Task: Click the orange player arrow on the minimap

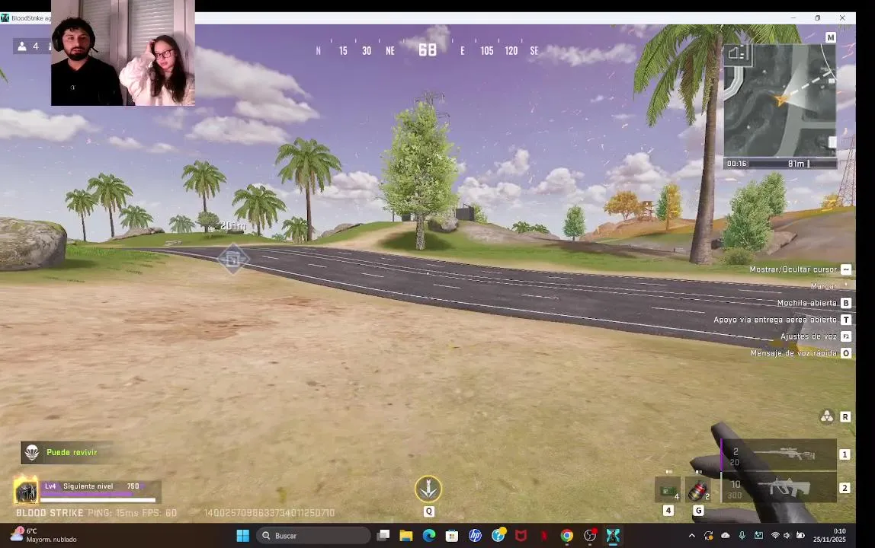Action: point(780,99)
